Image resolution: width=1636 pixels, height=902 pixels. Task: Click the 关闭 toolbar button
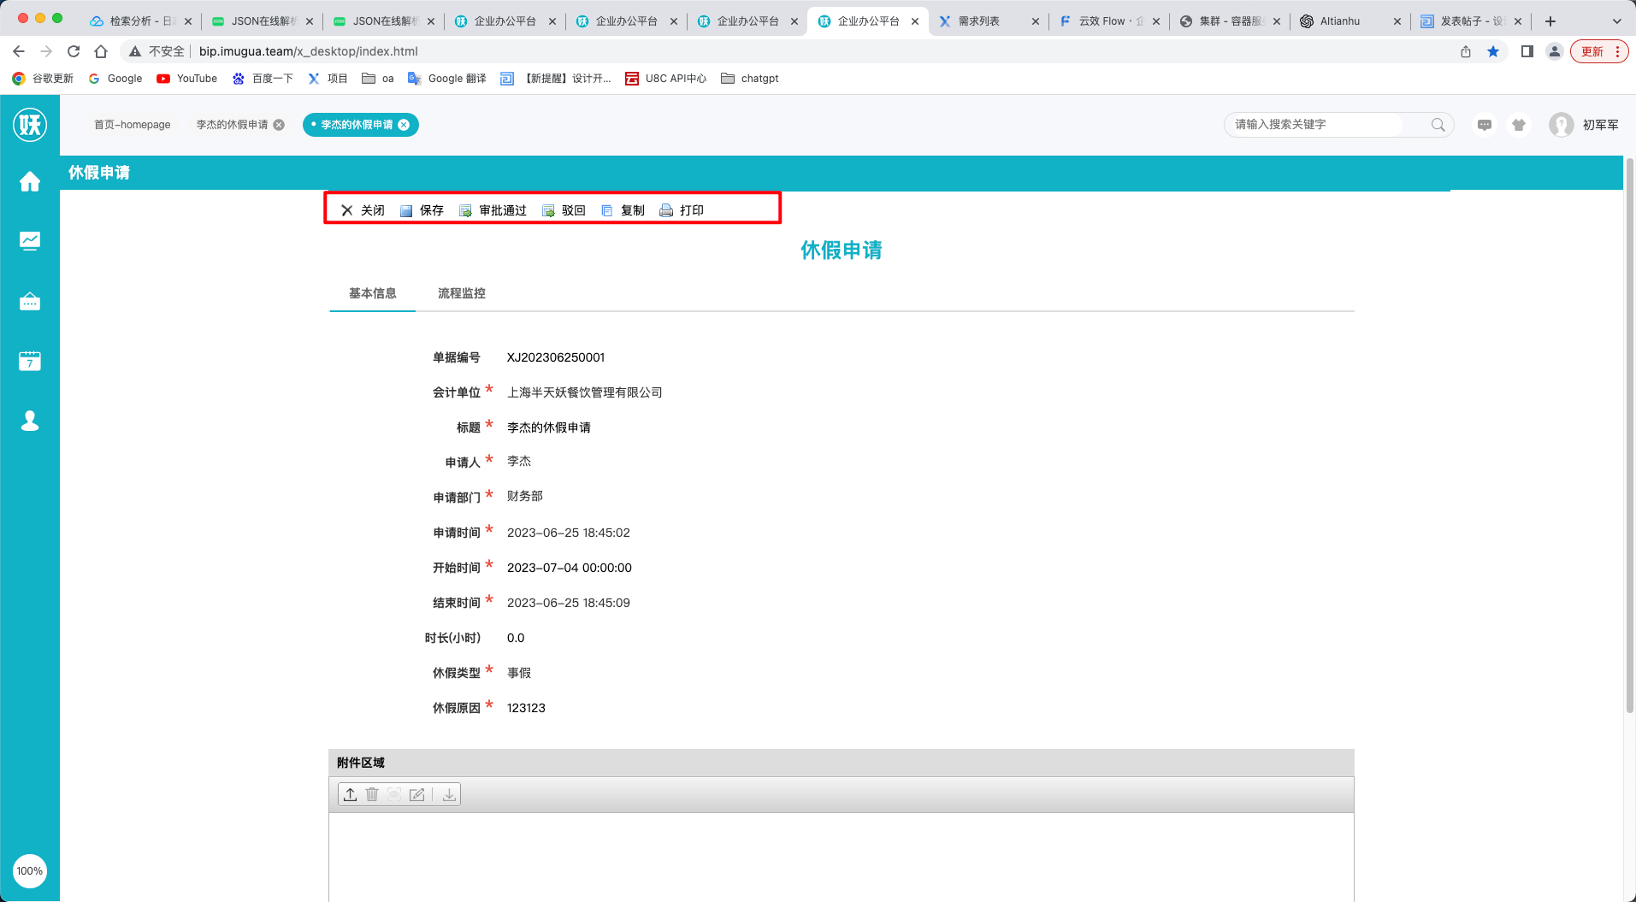point(363,210)
